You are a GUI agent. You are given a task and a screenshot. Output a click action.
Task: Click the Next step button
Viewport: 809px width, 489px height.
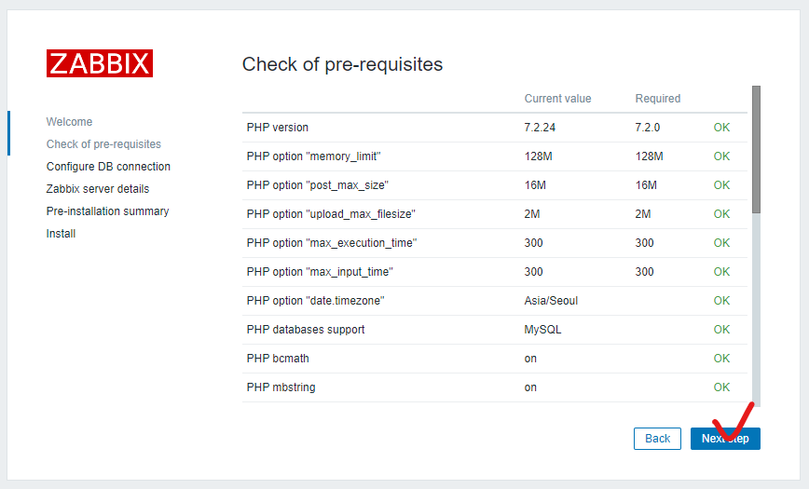725,439
